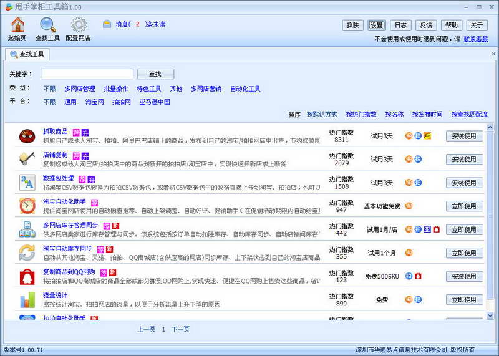The width and height of the screenshot is (499, 356).
Task: Filter type by 其他
Action: tap(176, 89)
